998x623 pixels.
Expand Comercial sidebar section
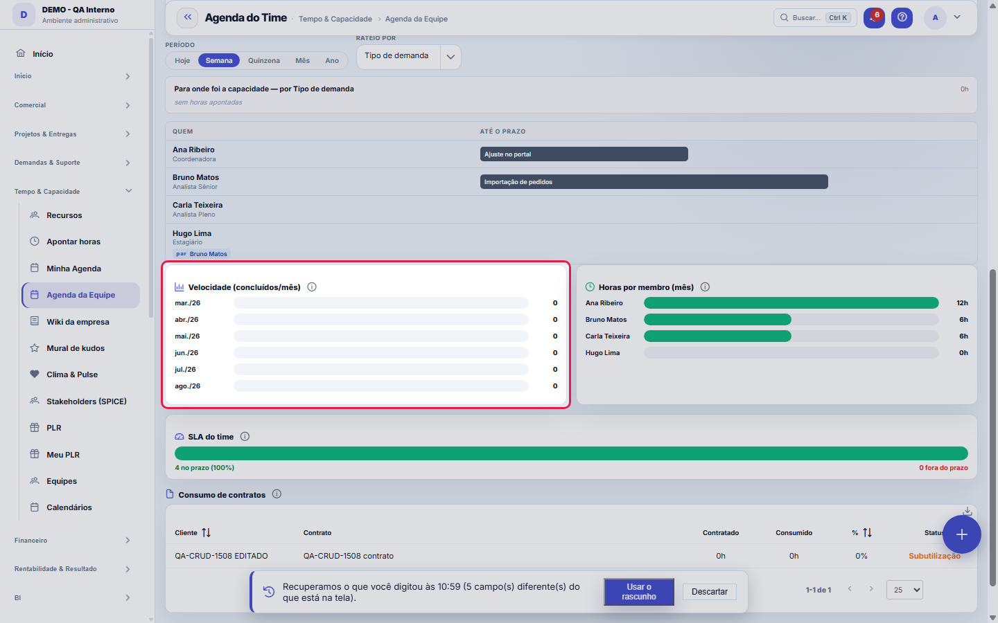point(73,105)
